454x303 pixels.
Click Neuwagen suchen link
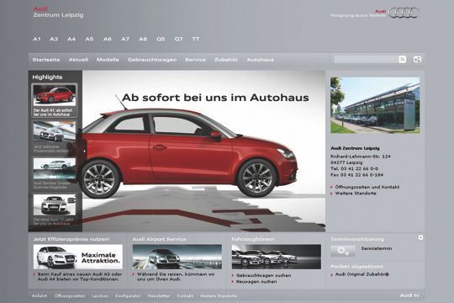click(x=256, y=282)
